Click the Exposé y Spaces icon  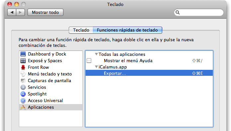tap(23, 61)
